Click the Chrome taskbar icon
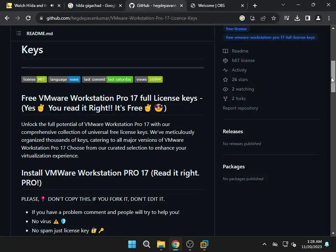Viewport: 336px width, 252px height. (x=176, y=244)
